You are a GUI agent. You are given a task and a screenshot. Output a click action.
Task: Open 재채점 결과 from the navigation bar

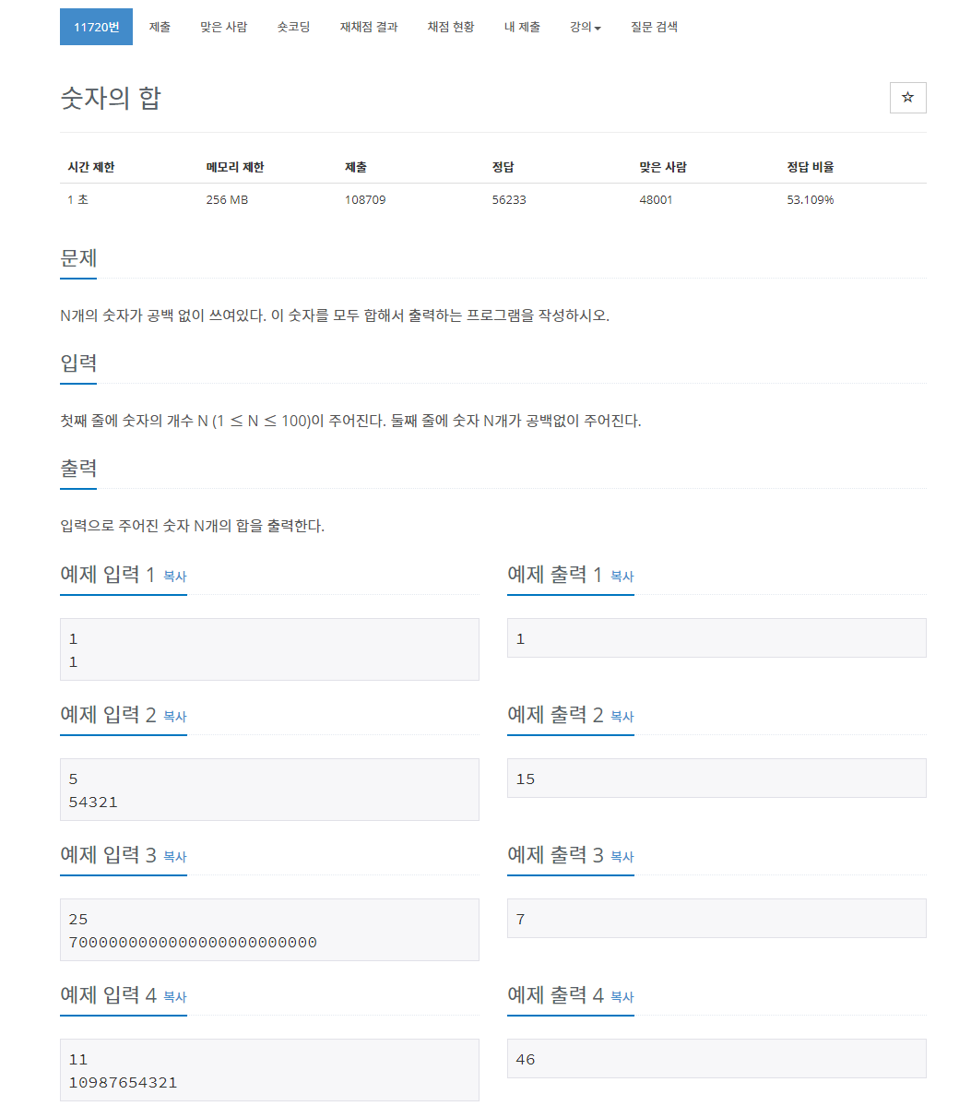click(x=368, y=27)
